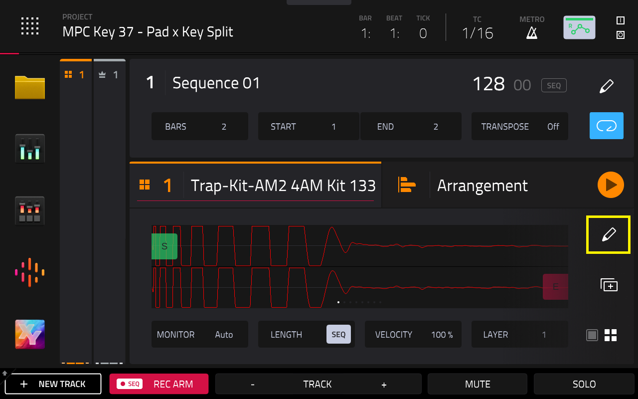
Task: Create a NEW TRACK
Action: click(53, 384)
